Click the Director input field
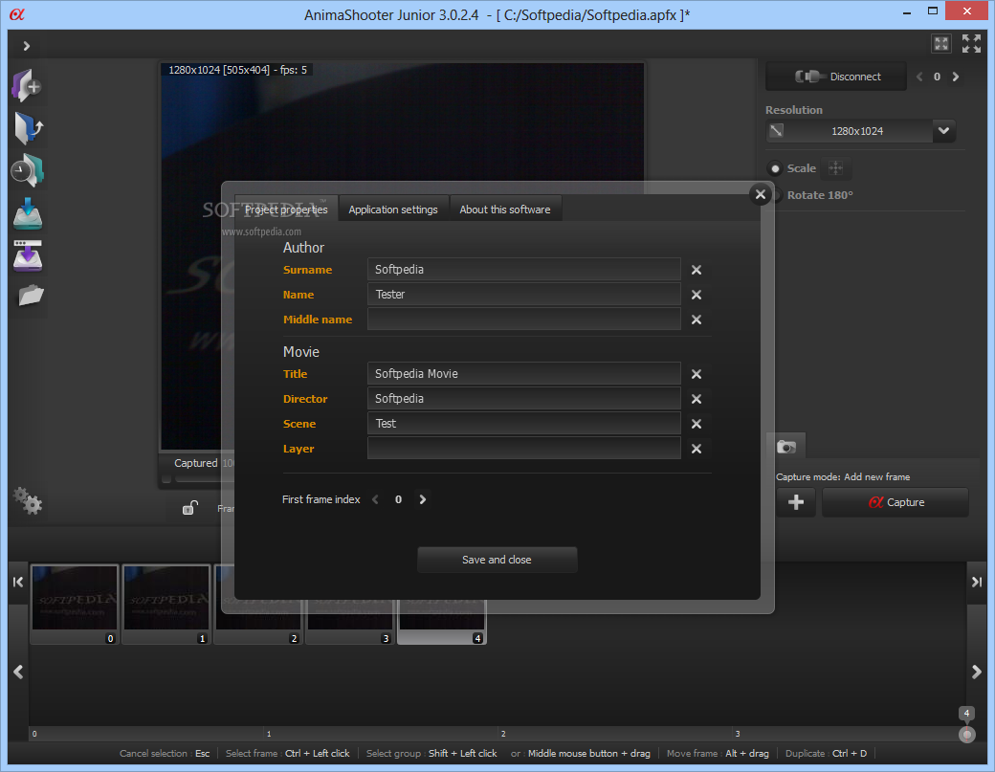 (523, 398)
